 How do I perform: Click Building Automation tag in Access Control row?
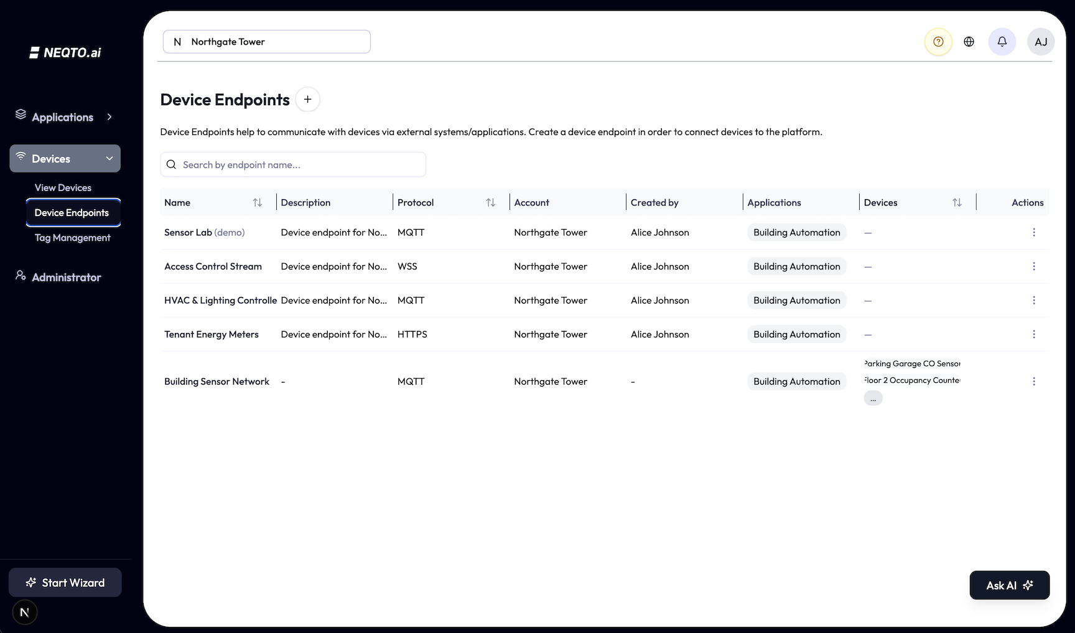[x=797, y=266]
